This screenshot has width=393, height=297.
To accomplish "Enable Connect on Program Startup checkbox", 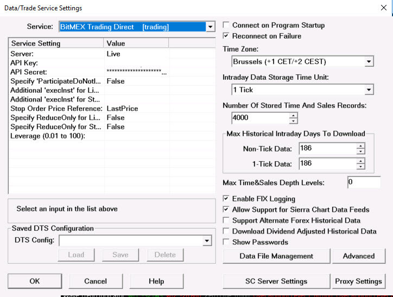I will (x=226, y=25).
